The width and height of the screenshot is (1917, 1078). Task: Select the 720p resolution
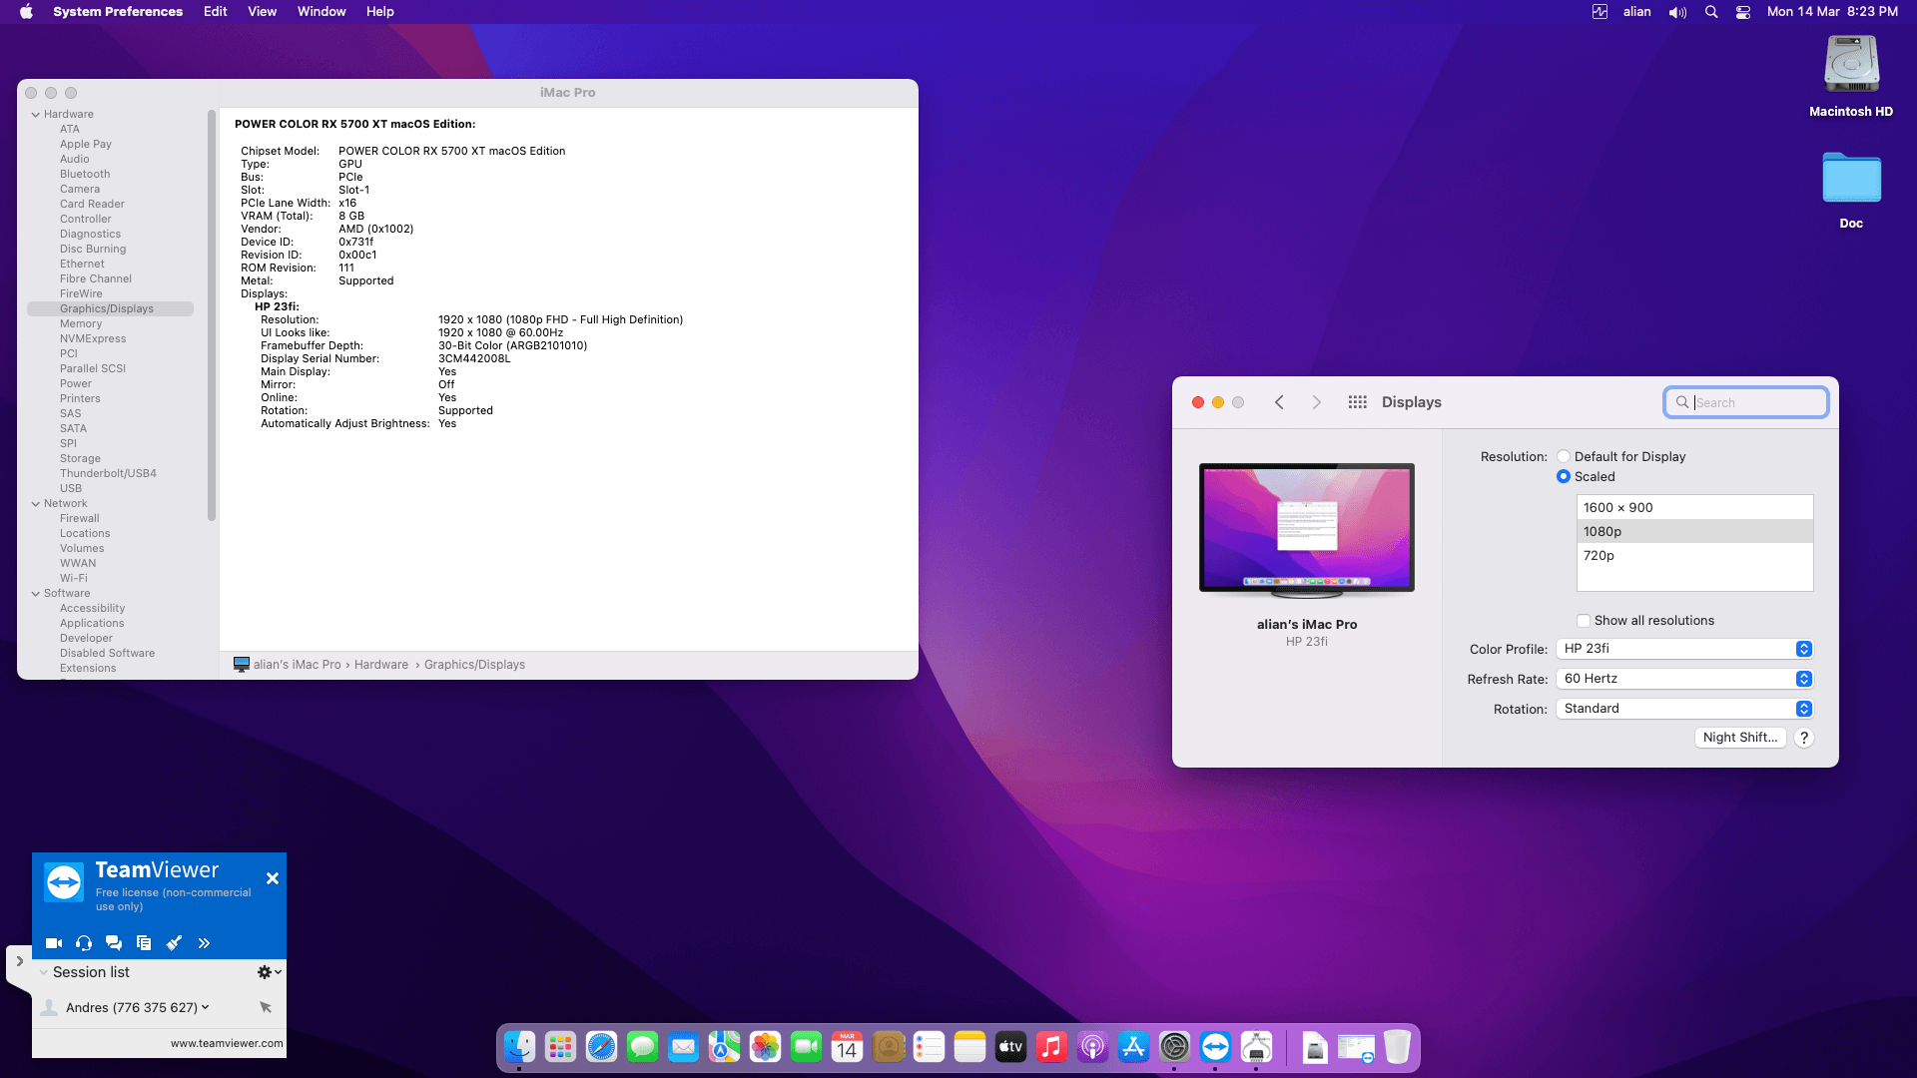coord(1695,556)
